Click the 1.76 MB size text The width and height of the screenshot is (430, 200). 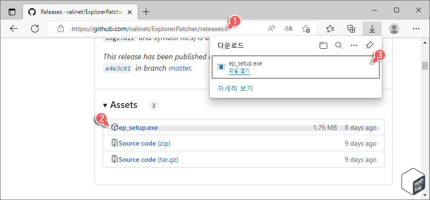pyautogui.click(x=325, y=127)
